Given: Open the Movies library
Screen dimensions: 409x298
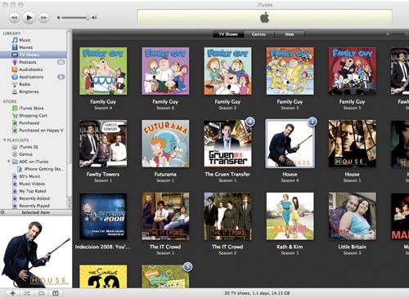Looking at the screenshot, I should point(25,47).
